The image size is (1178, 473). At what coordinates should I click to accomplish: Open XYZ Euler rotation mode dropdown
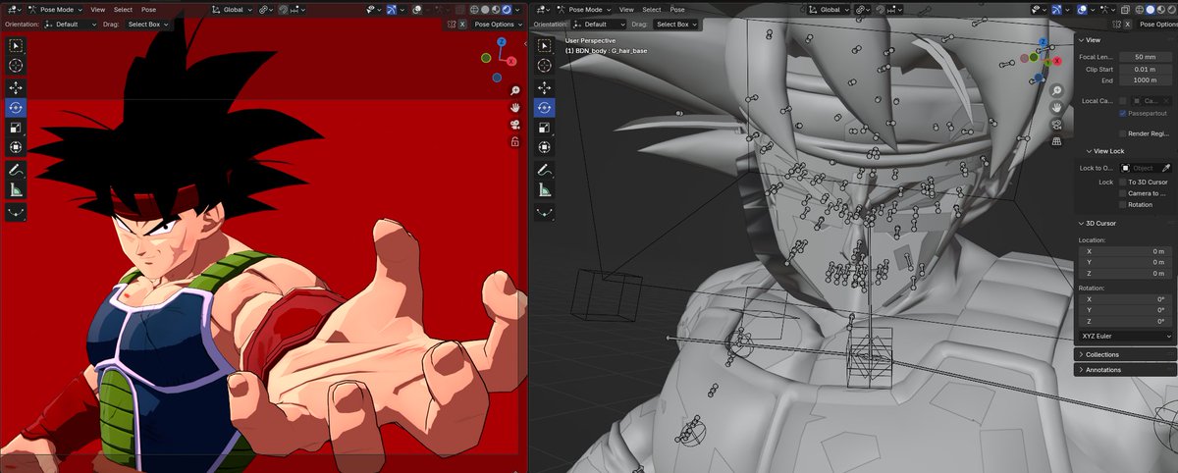point(1126,336)
